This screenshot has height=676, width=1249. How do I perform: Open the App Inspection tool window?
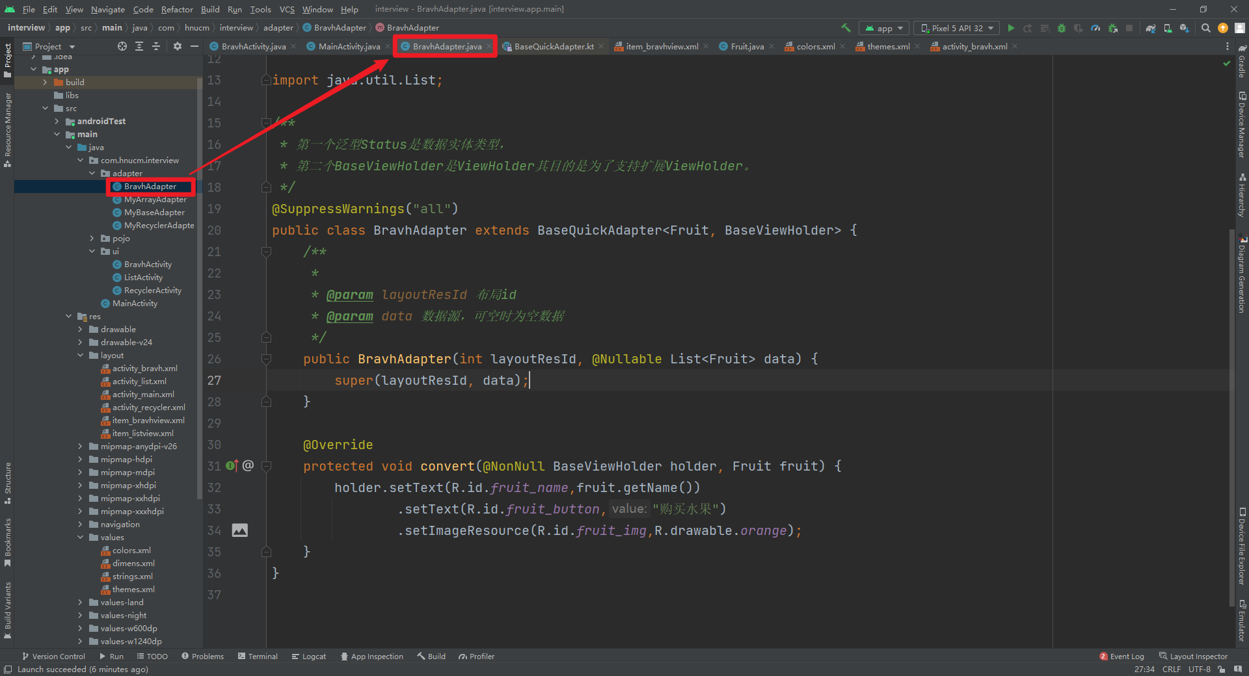[372, 656]
